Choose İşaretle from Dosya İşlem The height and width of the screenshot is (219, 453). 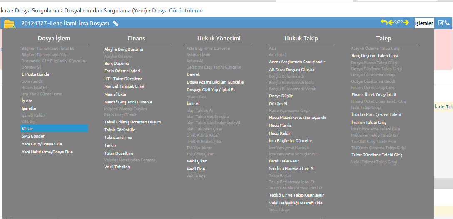29,108
